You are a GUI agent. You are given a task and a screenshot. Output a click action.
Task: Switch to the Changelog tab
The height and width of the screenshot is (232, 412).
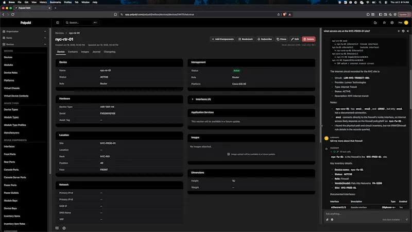110,52
